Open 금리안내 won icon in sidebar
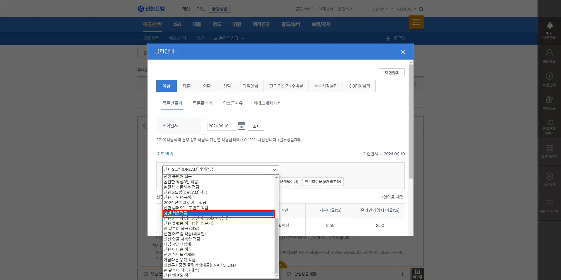Screen dimensions: 561x280 pyautogui.click(x=549, y=179)
